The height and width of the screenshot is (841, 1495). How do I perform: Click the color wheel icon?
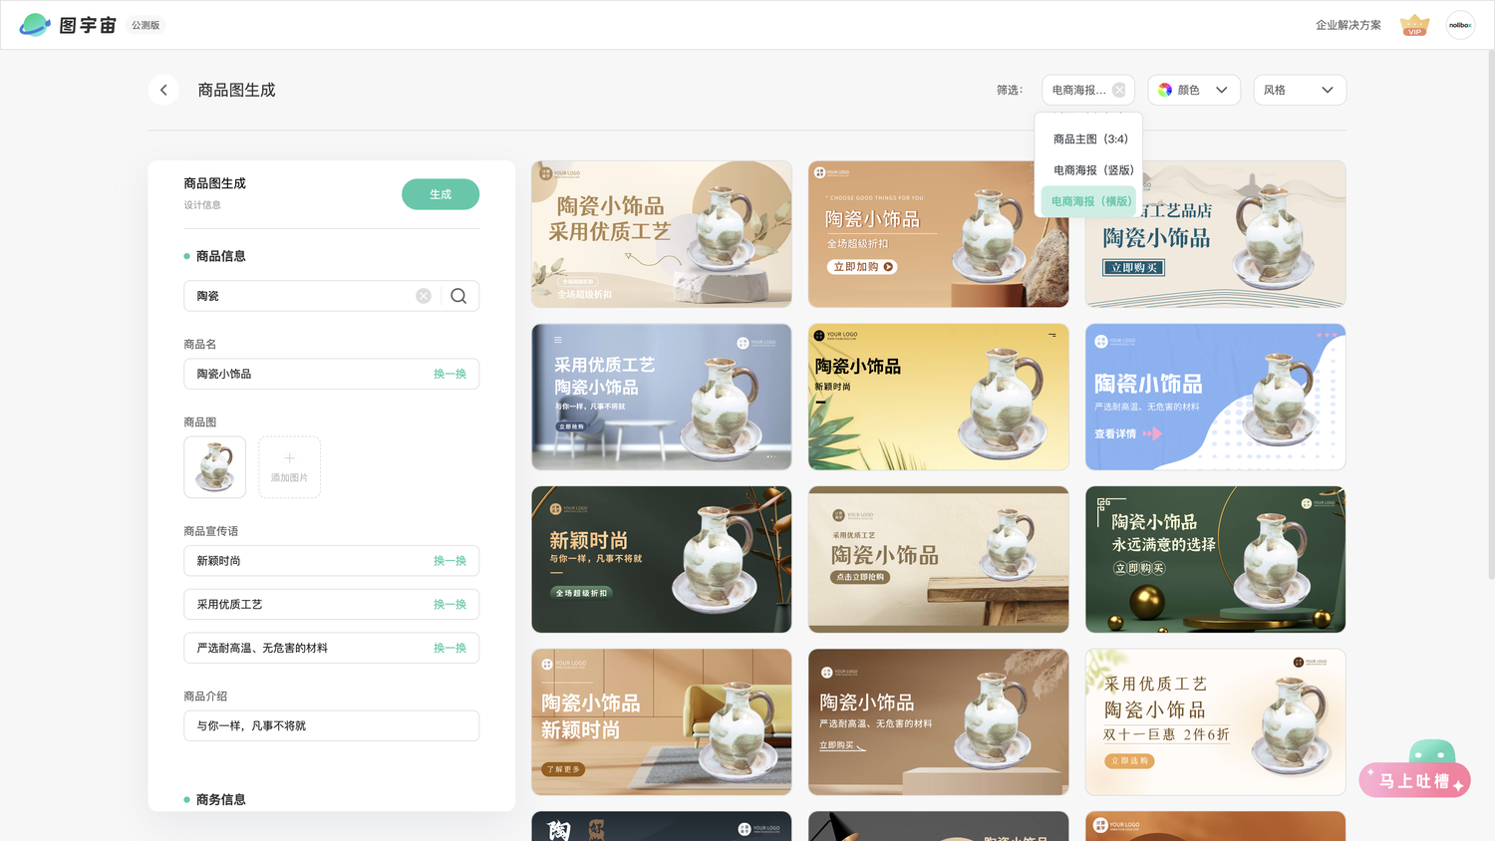click(1165, 90)
